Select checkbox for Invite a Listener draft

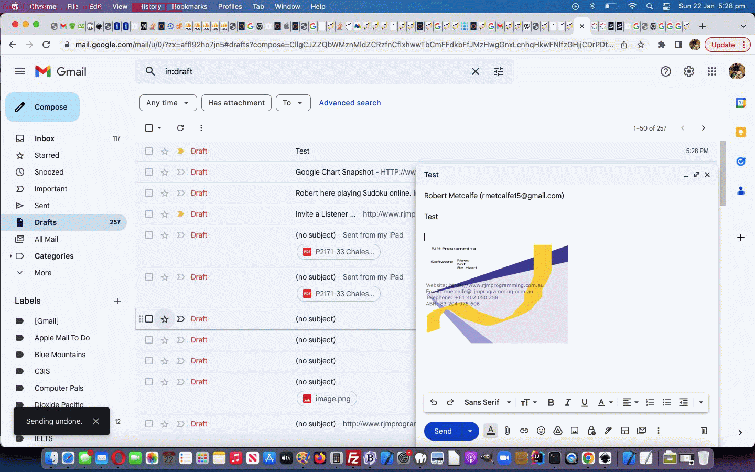pyautogui.click(x=149, y=214)
